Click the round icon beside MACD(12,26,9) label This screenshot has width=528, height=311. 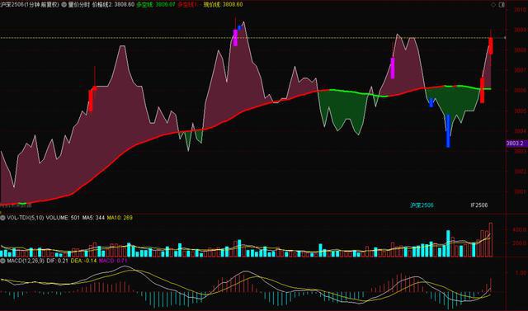[2, 261]
